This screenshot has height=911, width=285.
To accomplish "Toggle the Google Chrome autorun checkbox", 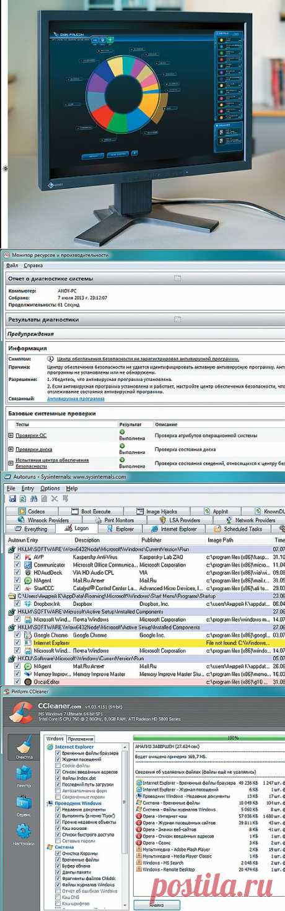I will click(x=18, y=635).
